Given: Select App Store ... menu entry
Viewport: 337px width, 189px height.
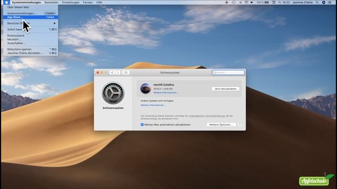Looking at the screenshot, I should pyautogui.click(x=31, y=17).
